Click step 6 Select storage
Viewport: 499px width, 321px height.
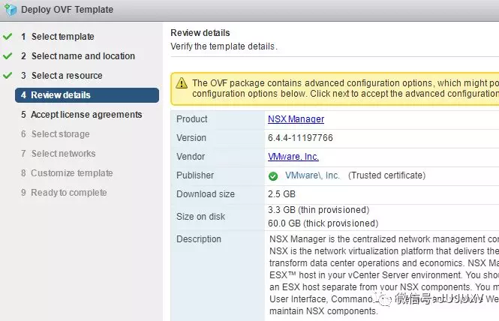60,134
